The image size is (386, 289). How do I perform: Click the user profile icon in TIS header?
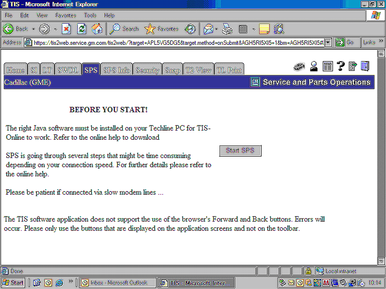pyautogui.click(x=314, y=66)
